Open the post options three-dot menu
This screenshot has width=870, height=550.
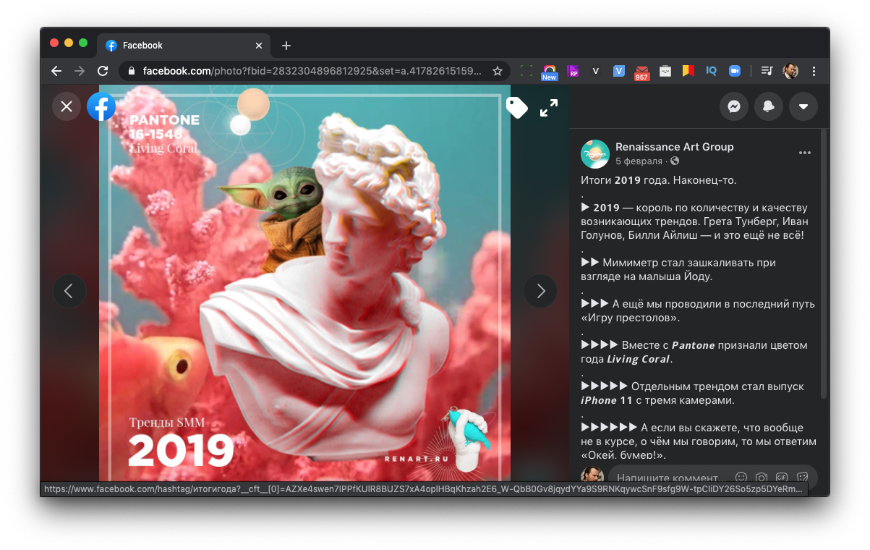pos(805,153)
